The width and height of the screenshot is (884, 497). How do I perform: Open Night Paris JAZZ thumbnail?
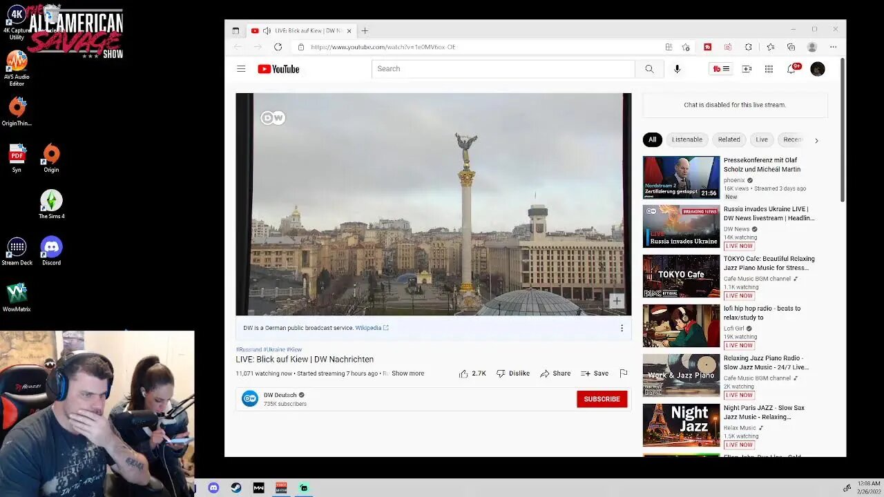tap(681, 425)
